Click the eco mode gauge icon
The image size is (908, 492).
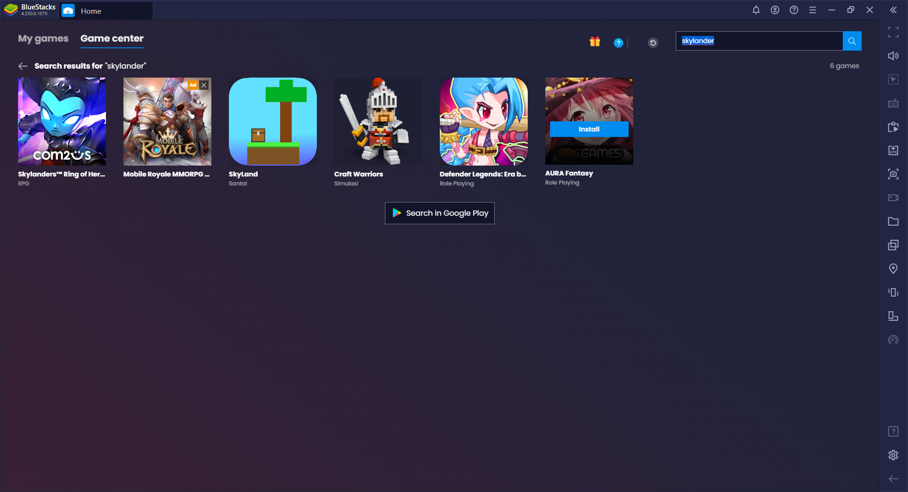pyautogui.click(x=893, y=340)
